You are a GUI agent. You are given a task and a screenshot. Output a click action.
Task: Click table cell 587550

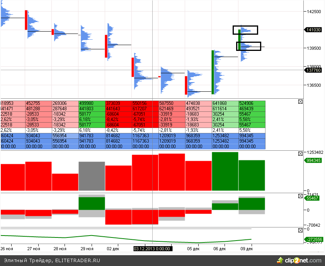coord(172,103)
